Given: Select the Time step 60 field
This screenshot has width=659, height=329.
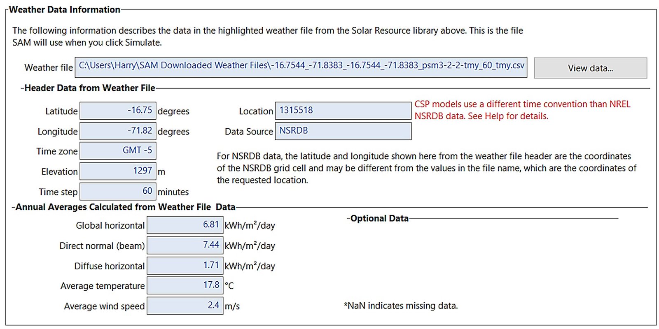Looking at the screenshot, I should (x=118, y=191).
